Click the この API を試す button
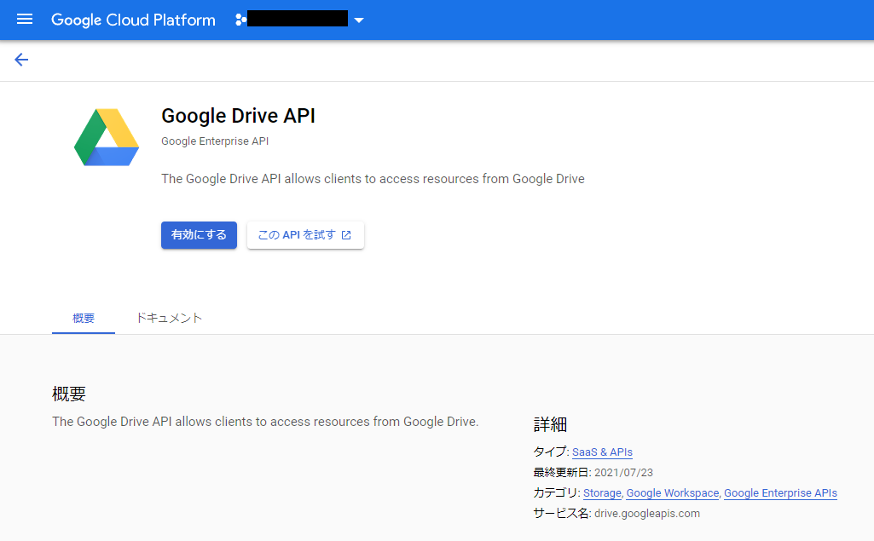The height and width of the screenshot is (541, 874). [305, 235]
